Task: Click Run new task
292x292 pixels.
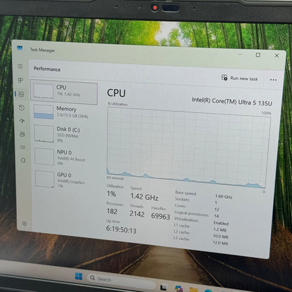Action: pyautogui.click(x=239, y=78)
